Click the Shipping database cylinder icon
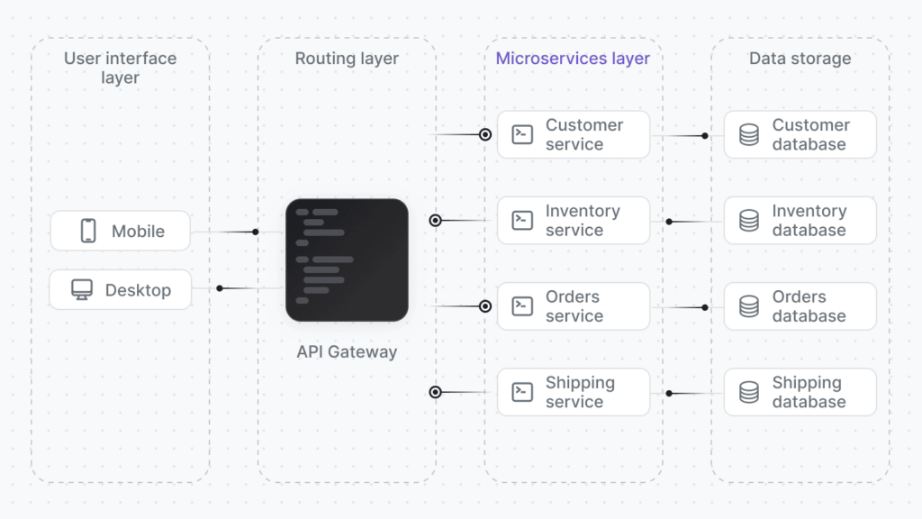922x519 pixels. (x=748, y=392)
